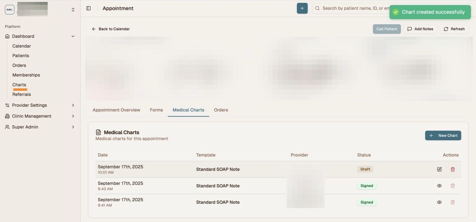View the 9:43 AM signed chart

click(x=439, y=186)
